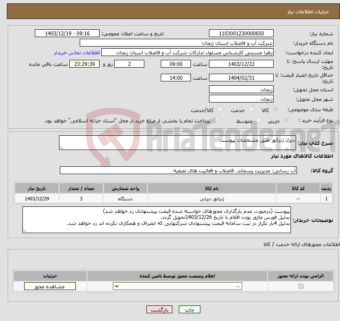Open the مشاهده مجوز button
This screenshot has width=340, height=321.
click(x=50, y=287)
